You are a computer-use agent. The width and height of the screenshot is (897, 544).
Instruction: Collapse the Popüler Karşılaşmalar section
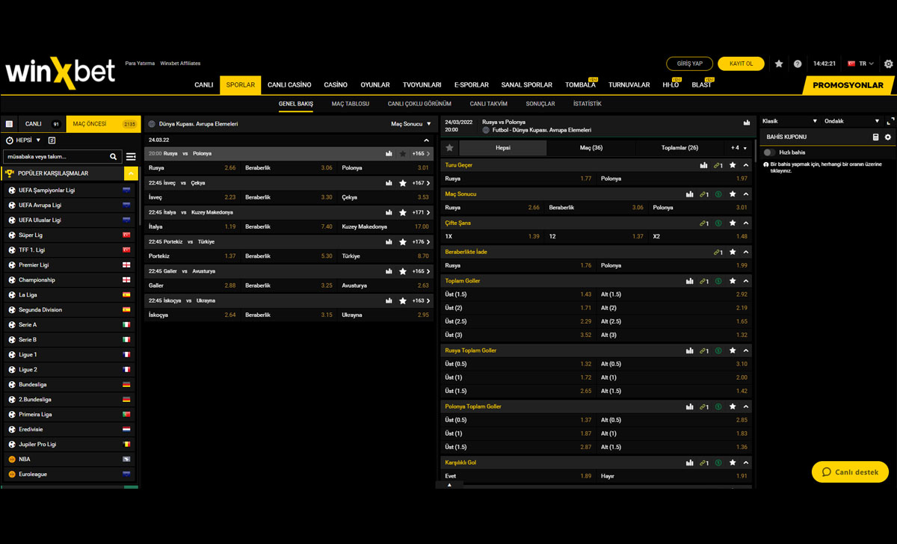point(131,173)
